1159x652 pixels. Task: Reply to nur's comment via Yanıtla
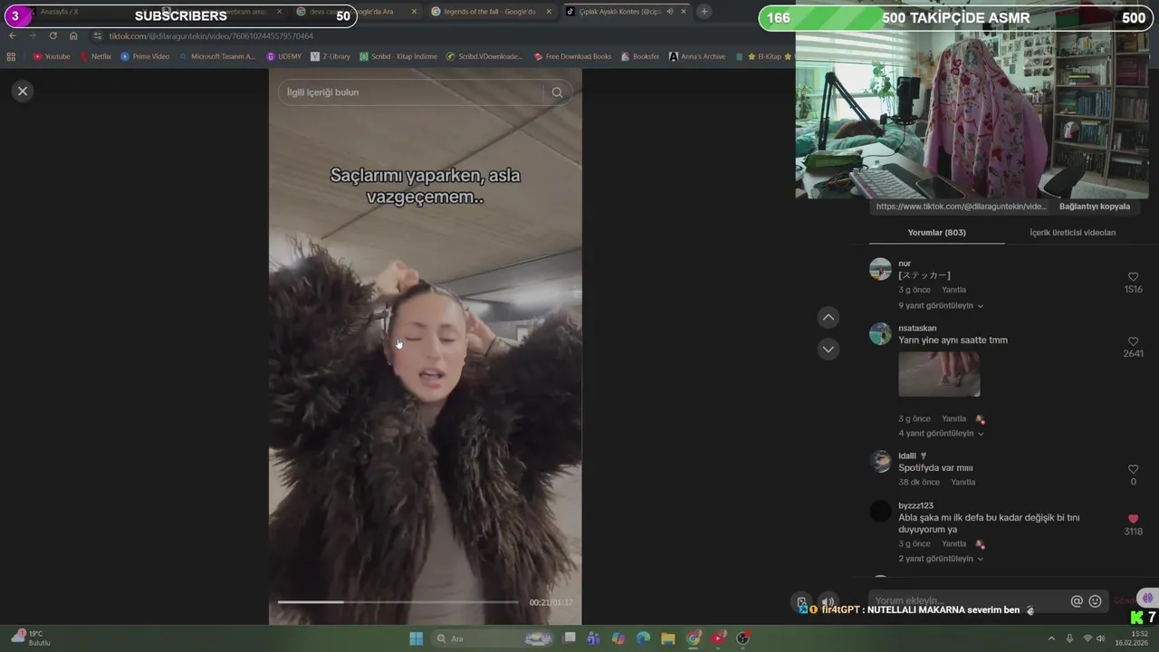pos(953,290)
